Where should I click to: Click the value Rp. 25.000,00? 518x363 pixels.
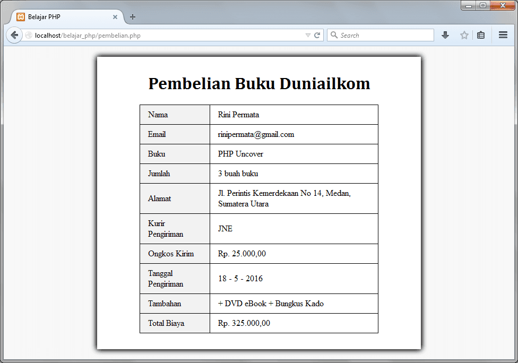click(242, 254)
